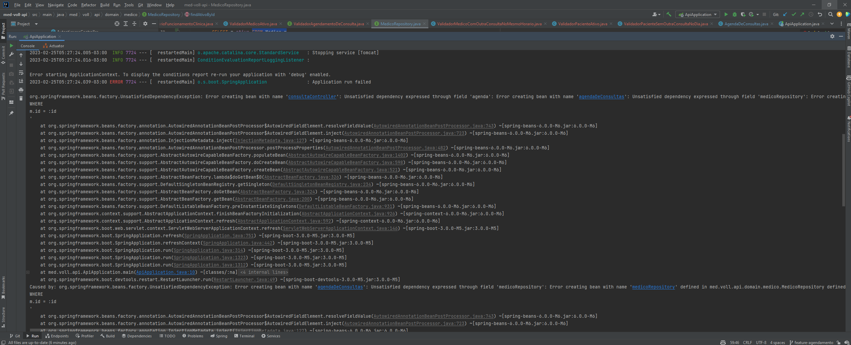Open Project panel gear options
The height and width of the screenshot is (345, 851).
click(x=145, y=24)
